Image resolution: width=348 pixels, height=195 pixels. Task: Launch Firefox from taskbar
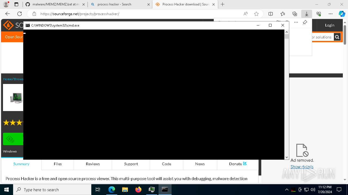(x=138, y=190)
